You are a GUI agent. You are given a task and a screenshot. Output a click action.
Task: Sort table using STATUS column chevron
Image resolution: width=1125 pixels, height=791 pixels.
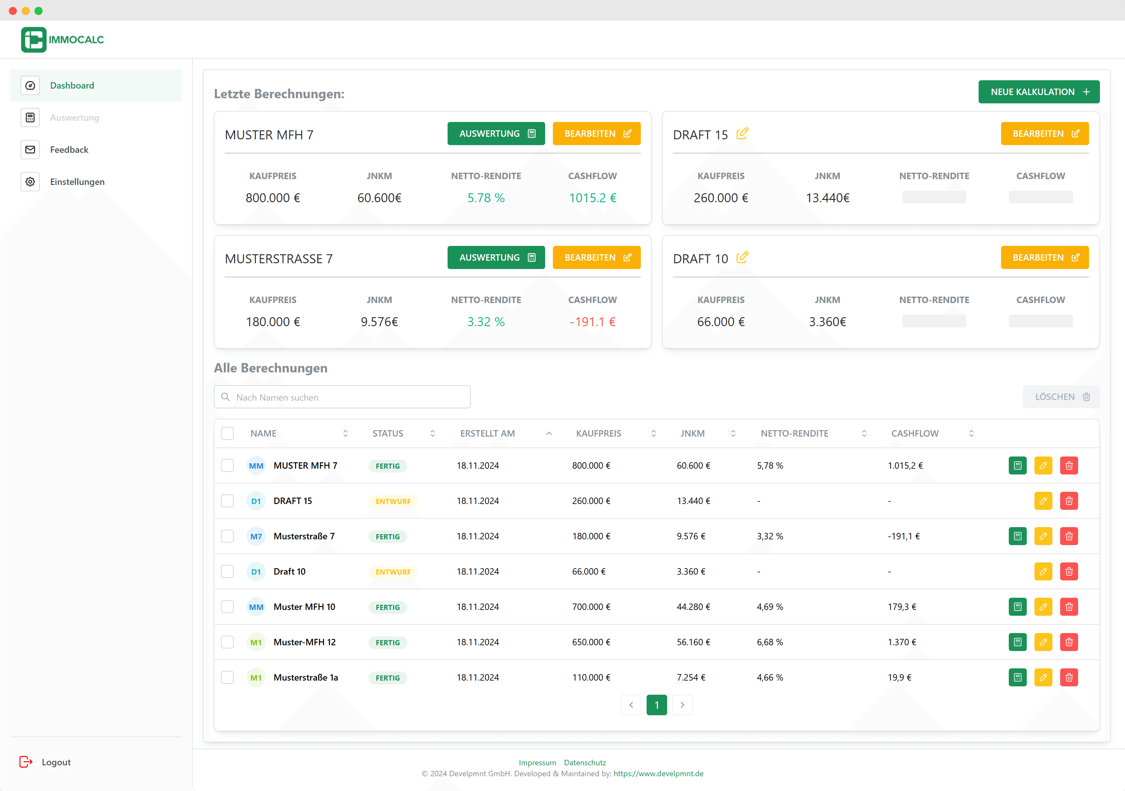click(x=433, y=433)
